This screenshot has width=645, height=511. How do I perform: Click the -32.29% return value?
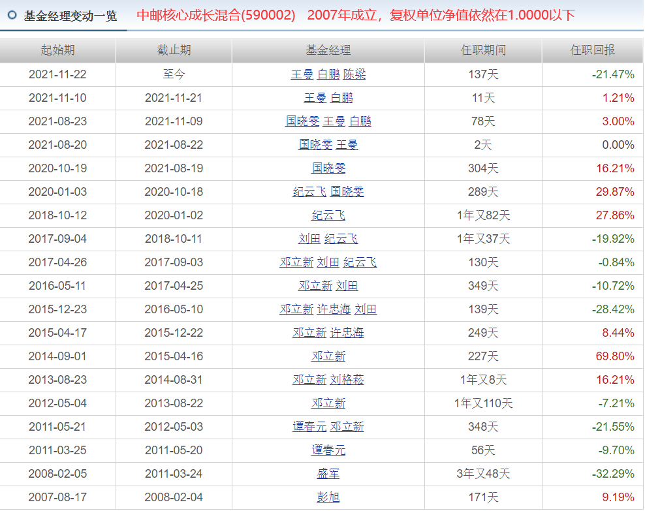613,474
